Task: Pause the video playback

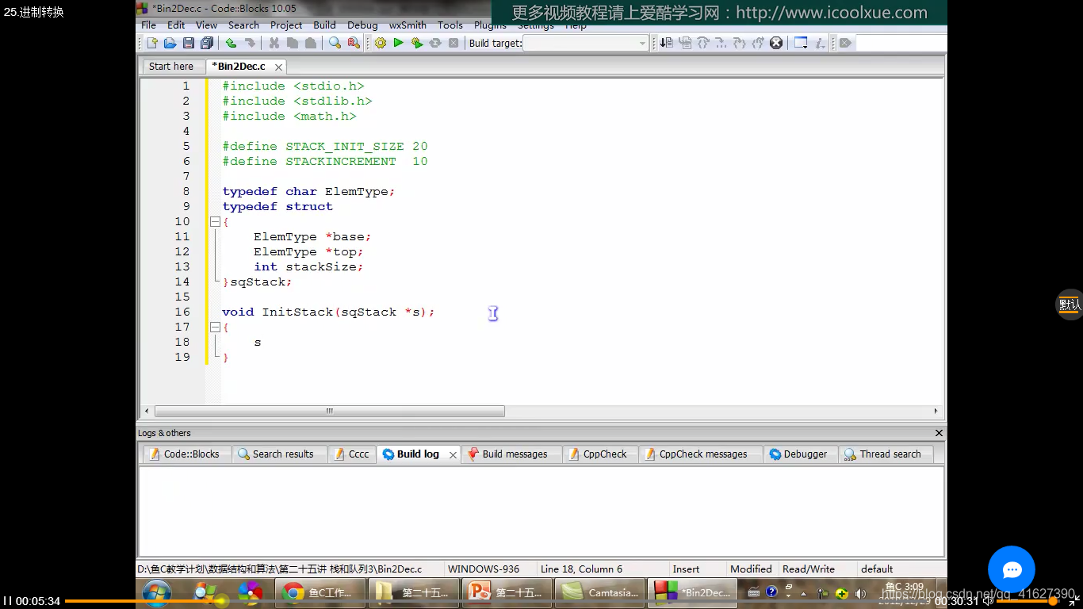Action: (x=8, y=601)
